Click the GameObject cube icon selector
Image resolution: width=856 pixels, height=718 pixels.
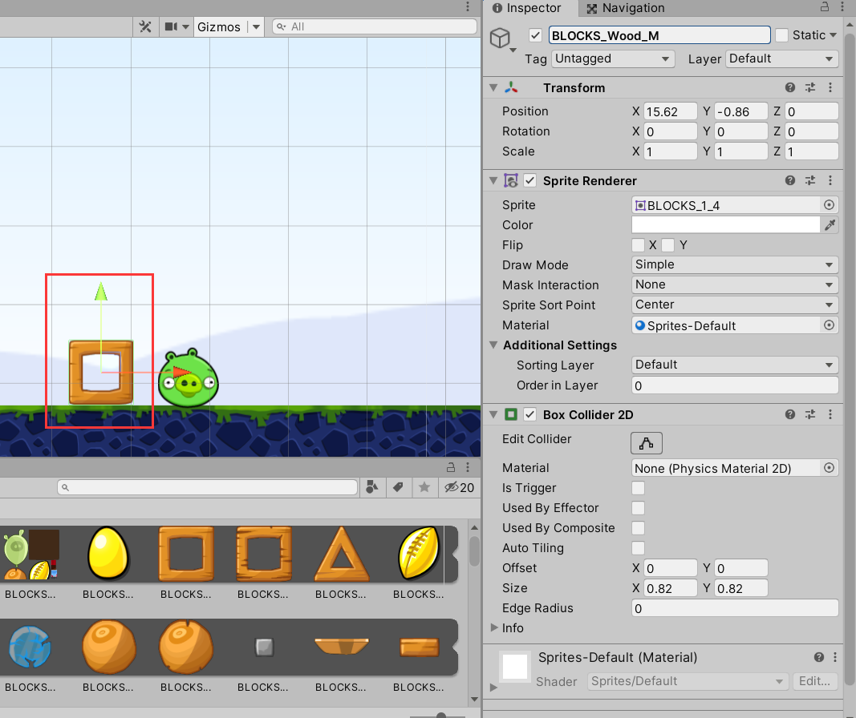(502, 39)
